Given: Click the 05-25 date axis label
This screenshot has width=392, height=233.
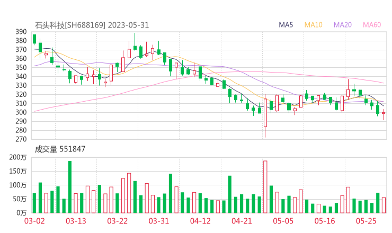Looking at the screenshot, I should pyautogui.click(x=366, y=221).
